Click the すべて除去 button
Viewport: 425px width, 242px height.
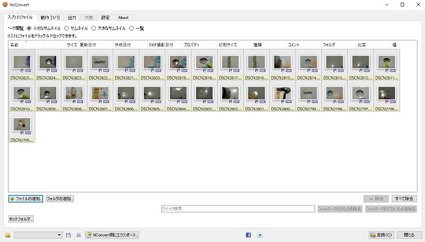[404, 199]
